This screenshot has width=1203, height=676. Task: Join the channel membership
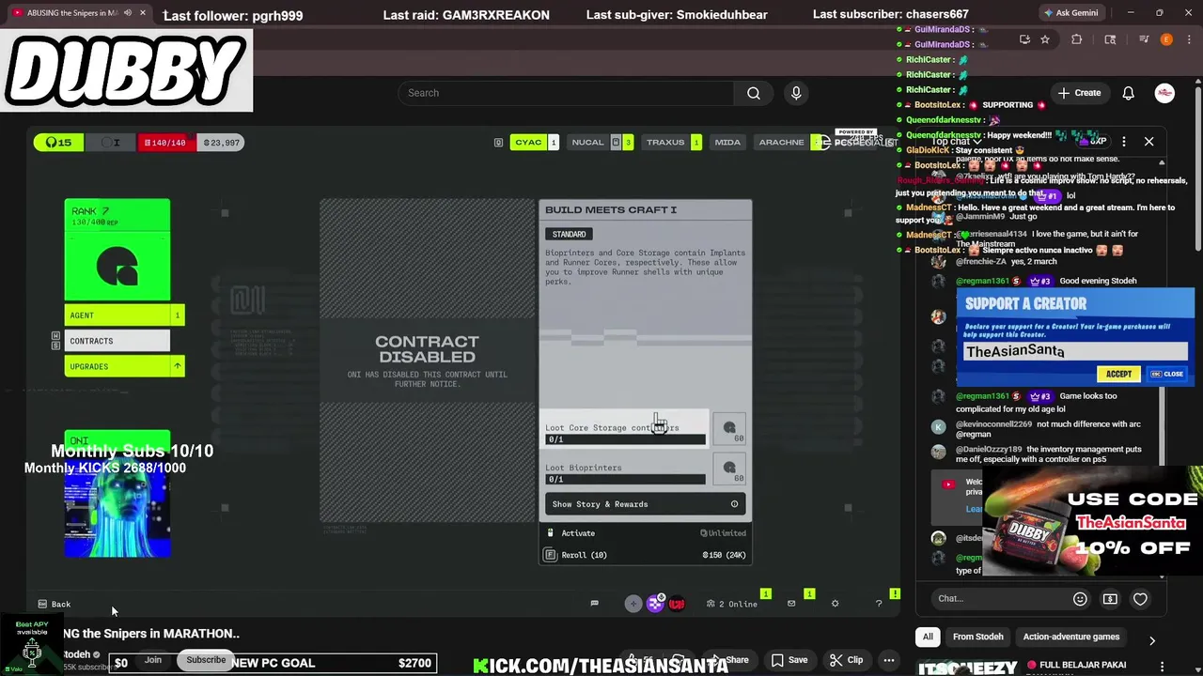pyautogui.click(x=153, y=660)
